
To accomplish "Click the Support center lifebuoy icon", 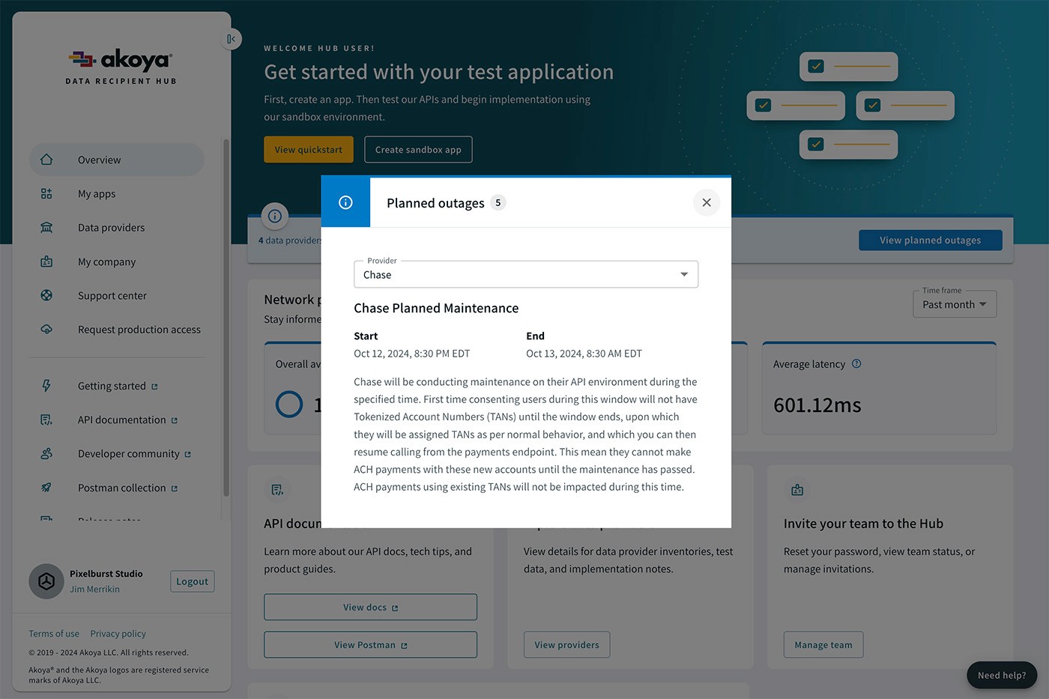I will coord(46,295).
